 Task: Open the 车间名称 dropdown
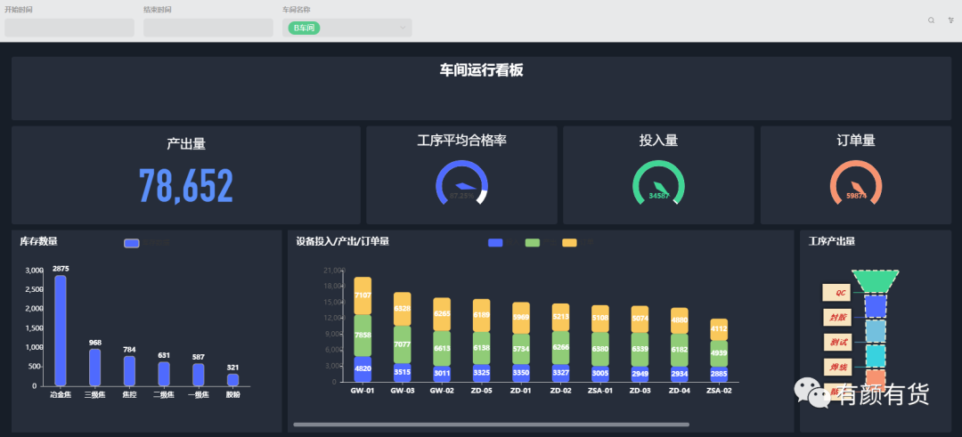(x=346, y=28)
